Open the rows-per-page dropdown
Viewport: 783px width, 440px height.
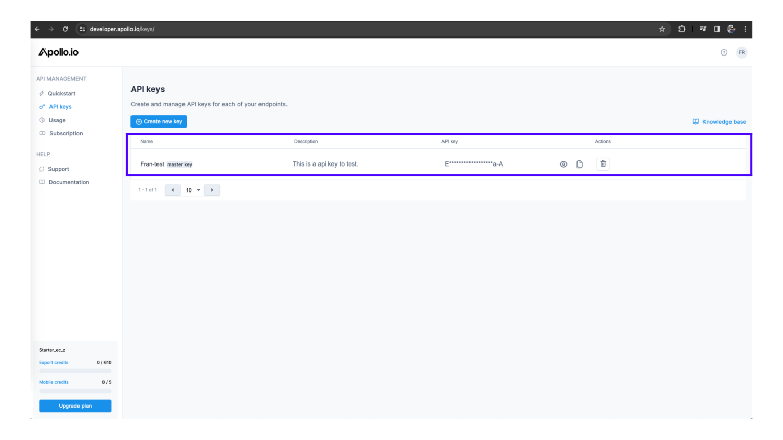192,189
